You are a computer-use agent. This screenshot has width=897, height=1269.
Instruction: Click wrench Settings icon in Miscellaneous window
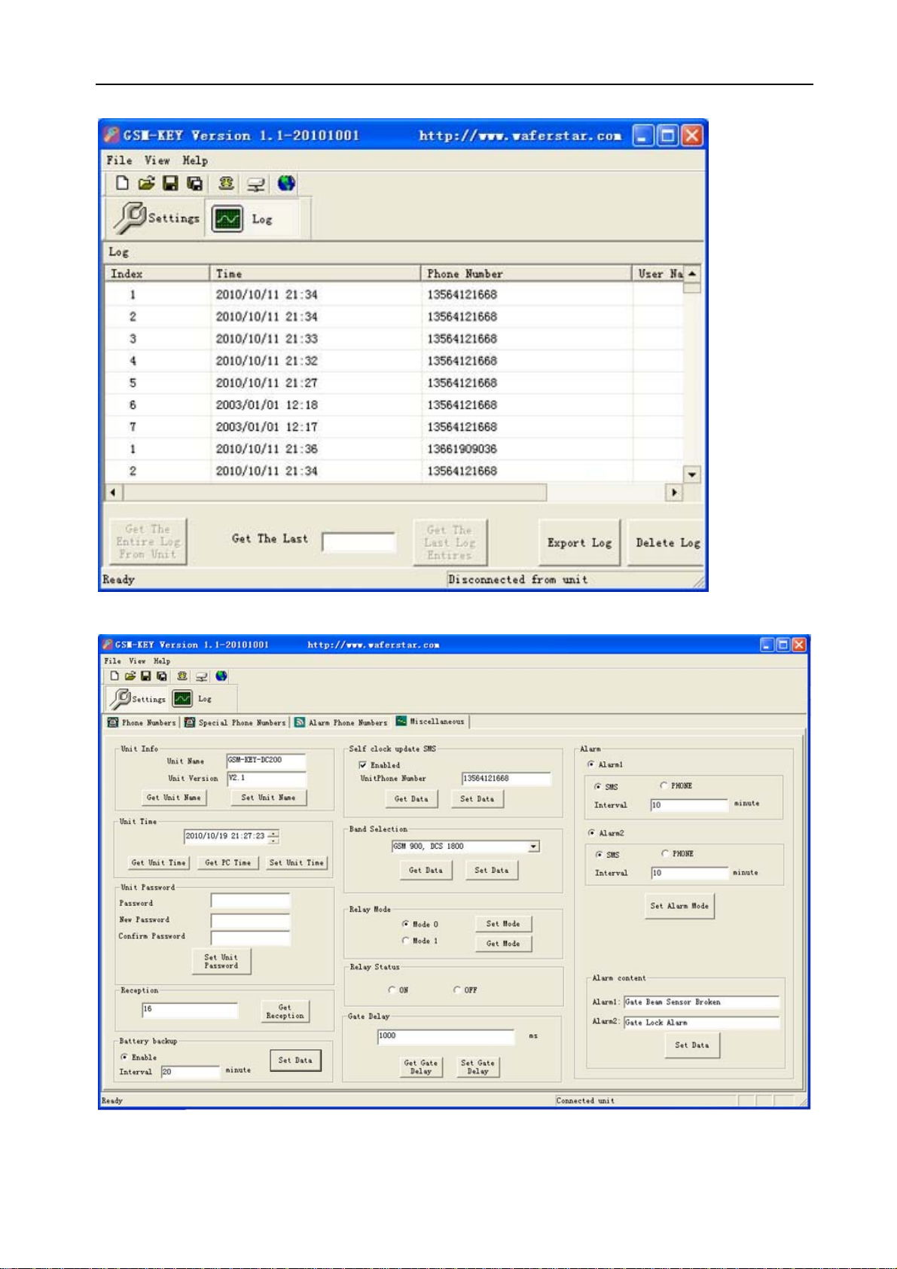click(121, 699)
